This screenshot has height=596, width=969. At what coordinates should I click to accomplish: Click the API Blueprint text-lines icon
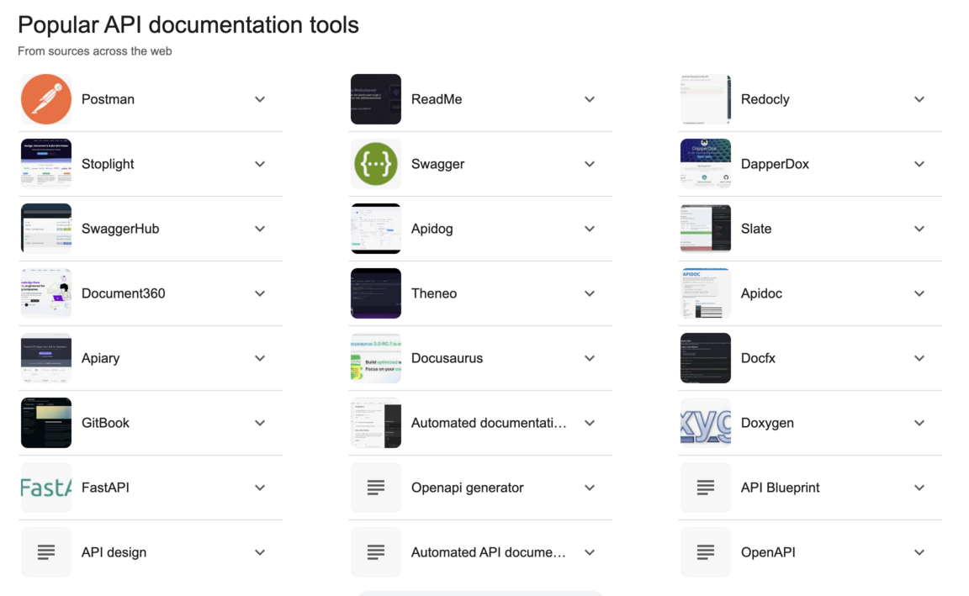(706, 488)
